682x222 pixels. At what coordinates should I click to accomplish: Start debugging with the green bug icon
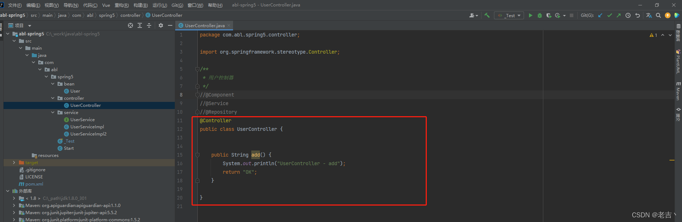point(540,15)
